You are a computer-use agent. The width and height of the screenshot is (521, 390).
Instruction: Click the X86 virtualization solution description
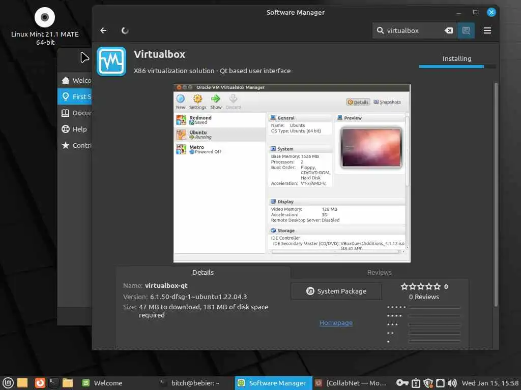click(x=212, y=71)
